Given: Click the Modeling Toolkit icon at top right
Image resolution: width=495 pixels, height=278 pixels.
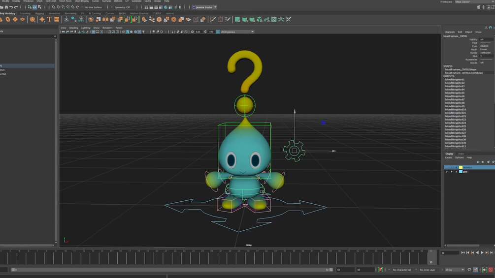Looking at the screenshot, I should [x=479, y=7].
